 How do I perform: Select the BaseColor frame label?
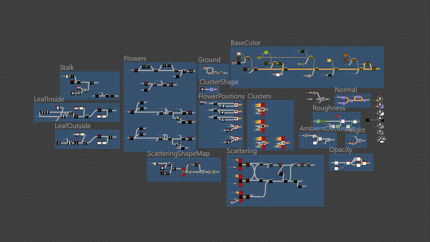pos(246,43)
